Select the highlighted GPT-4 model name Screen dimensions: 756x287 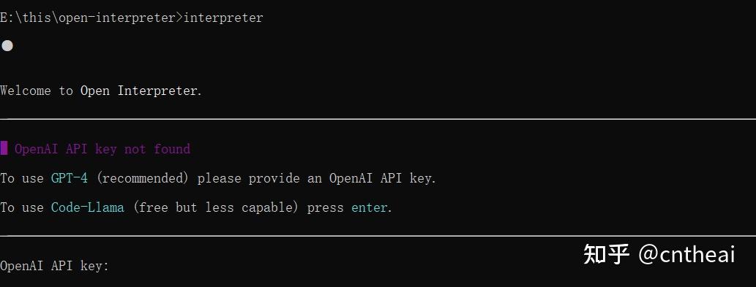70,178
